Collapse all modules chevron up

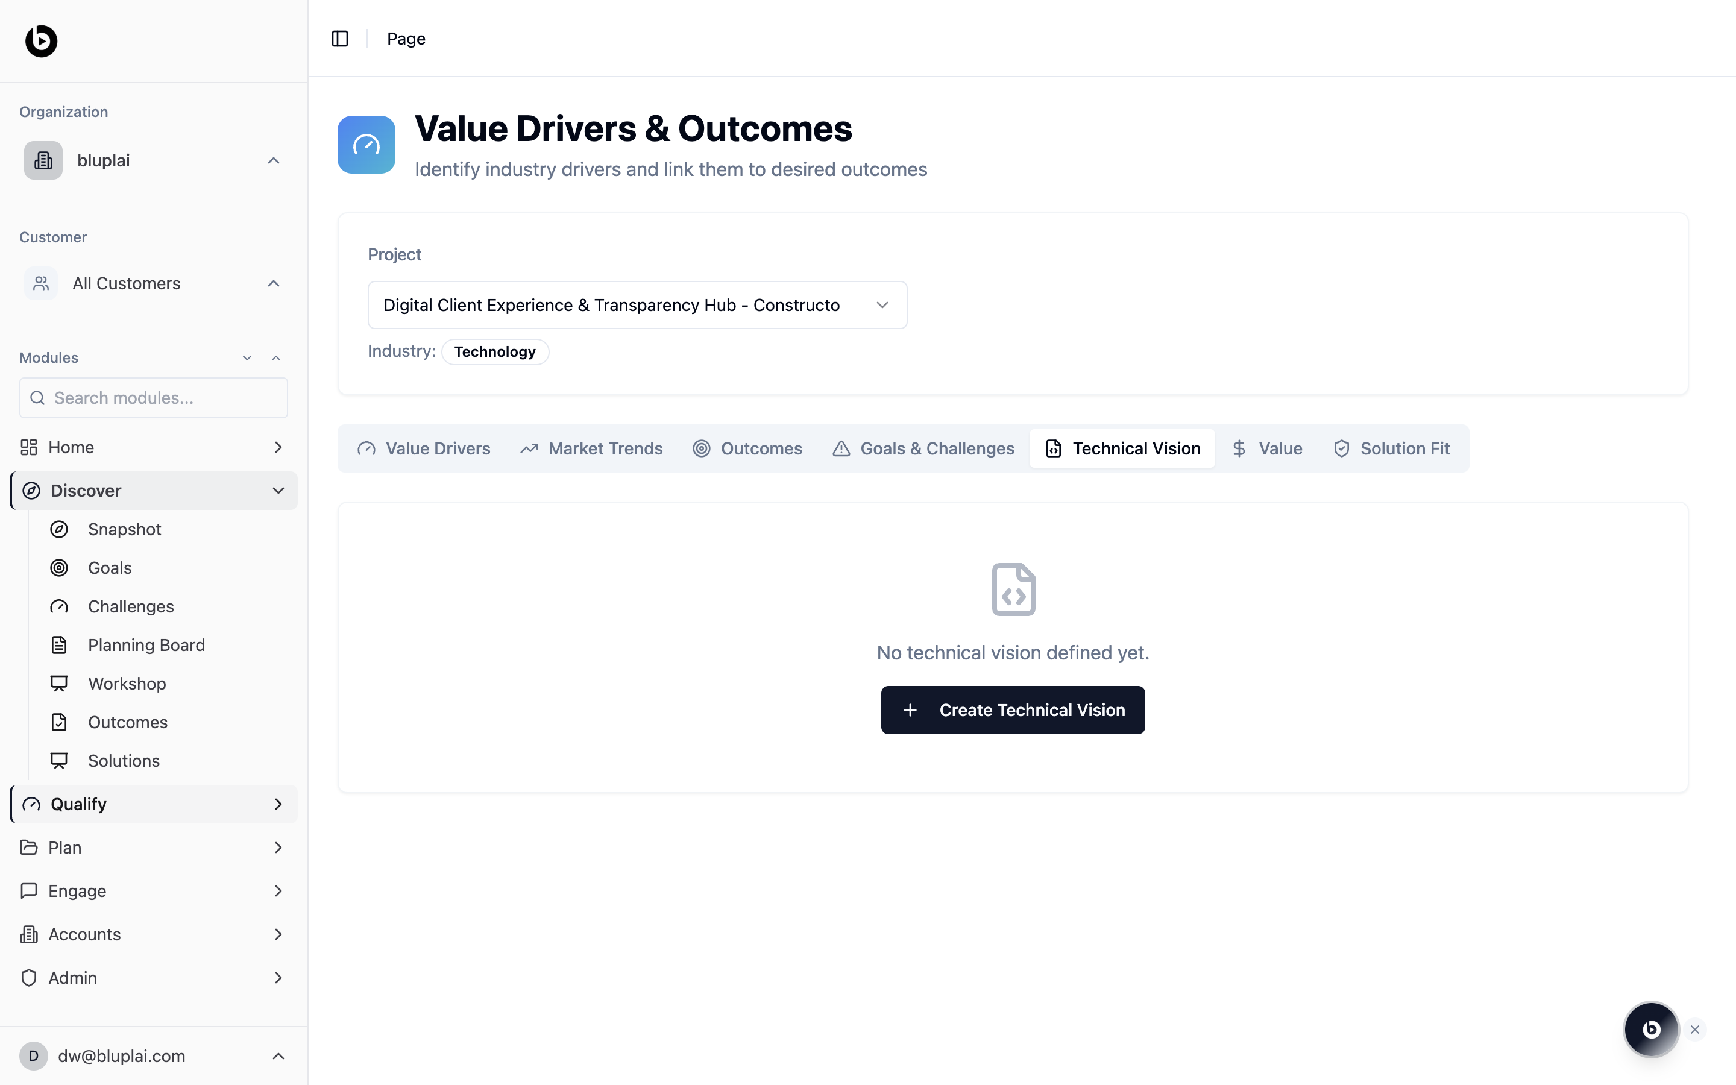click(x=276, y=358)
